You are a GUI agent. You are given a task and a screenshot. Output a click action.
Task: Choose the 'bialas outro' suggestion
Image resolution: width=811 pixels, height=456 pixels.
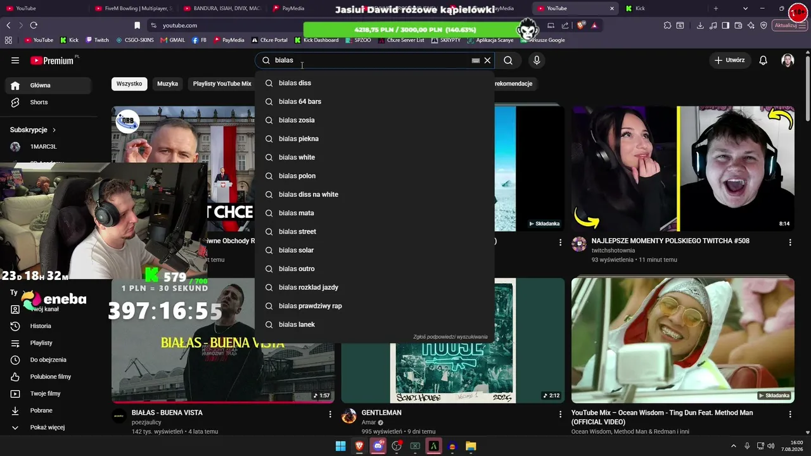coord(374,269)
